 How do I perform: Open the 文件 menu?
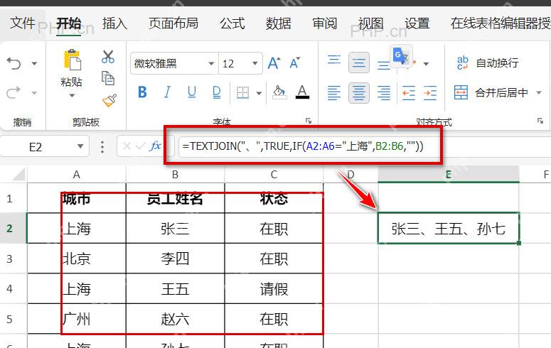[23, 23]
